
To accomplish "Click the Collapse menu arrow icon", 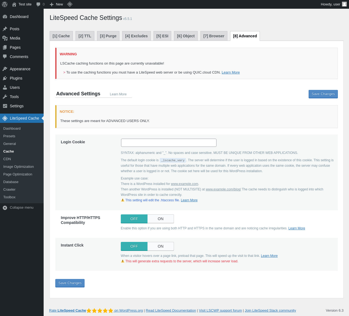I will click(5, 208).
